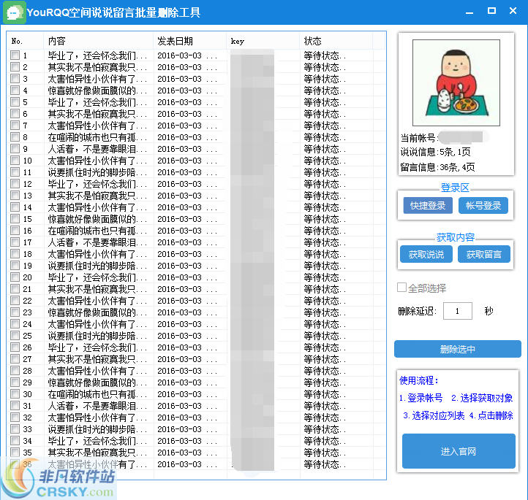Click the 删除选中 delete selected button
This screenshot has height=500, width=528.
coord(458,349)
